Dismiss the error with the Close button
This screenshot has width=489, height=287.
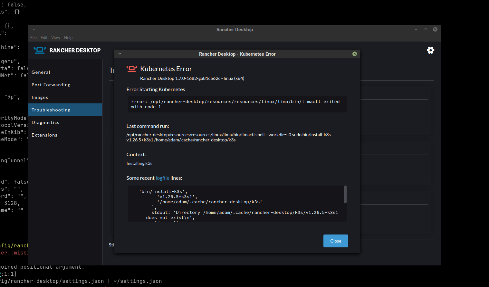pos(336,241)
